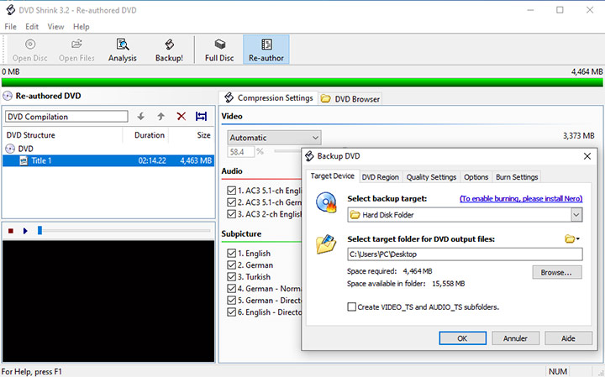Click the target folder path input field
Viewport: 605px width, 377px height.
coord(463,254)
